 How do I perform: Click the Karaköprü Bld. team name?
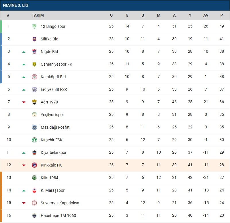tap(54, 77)
